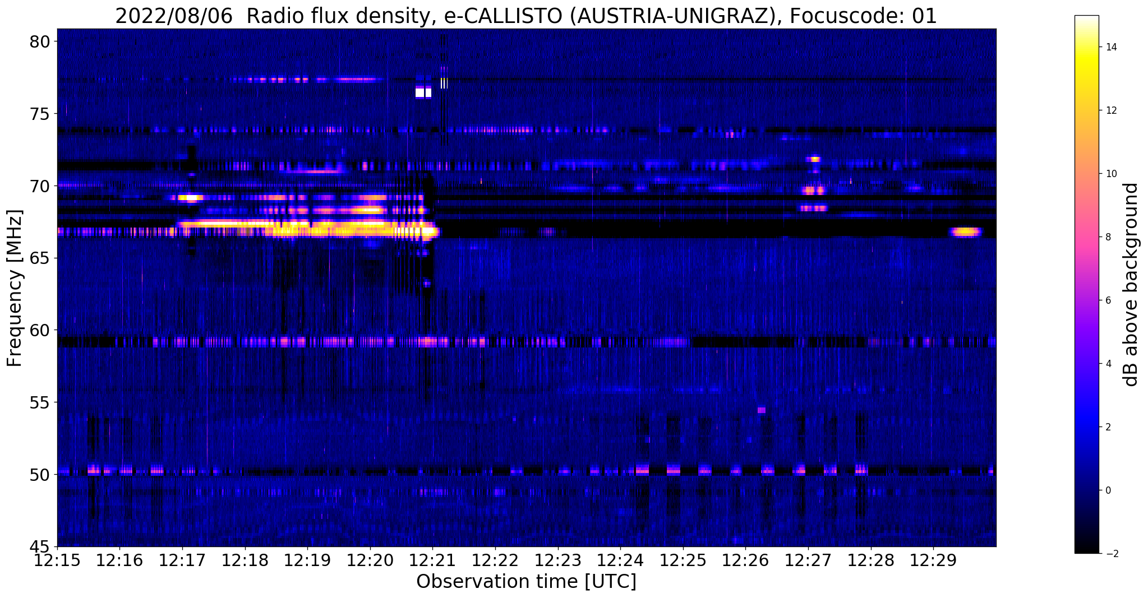Click the colorbar tick label 10
This screenshot has width=1148, height=598.
point(1110,174)
